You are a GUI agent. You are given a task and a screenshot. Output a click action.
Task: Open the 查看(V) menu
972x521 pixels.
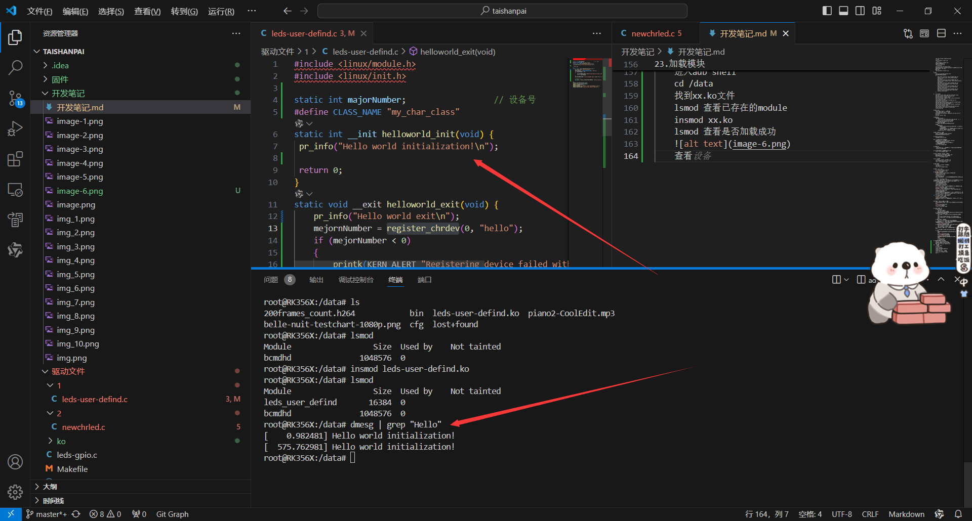click(147, 11)
